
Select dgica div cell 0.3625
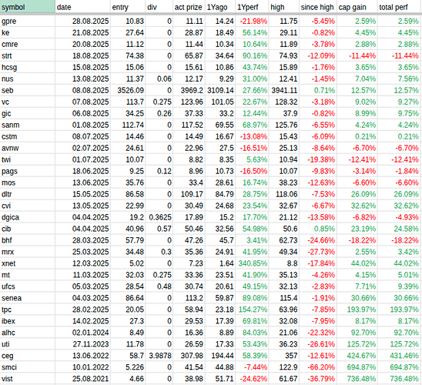pos(159,217)
